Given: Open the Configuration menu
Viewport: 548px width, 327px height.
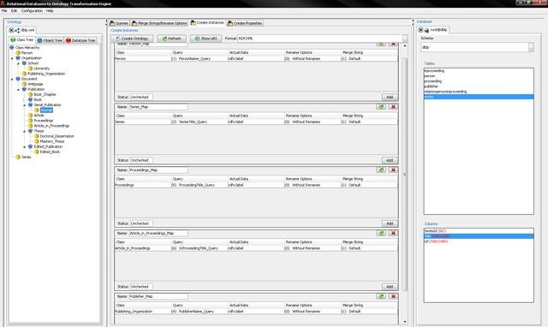Looking at the screenshot, I should [x=32, y=11].
